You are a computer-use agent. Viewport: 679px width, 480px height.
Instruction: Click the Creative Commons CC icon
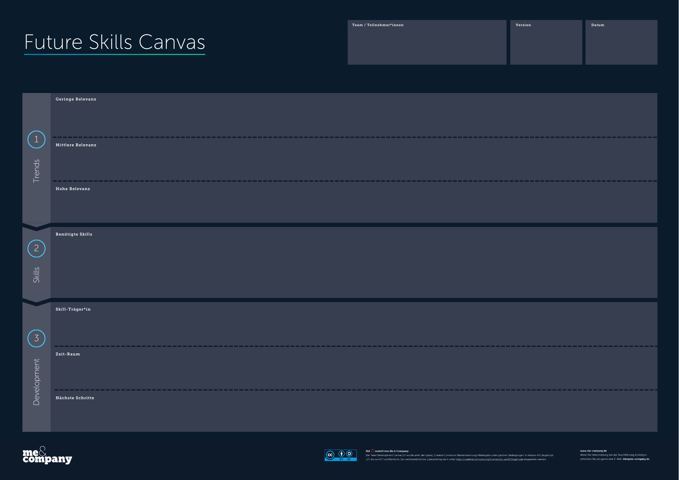click(330, 454)
